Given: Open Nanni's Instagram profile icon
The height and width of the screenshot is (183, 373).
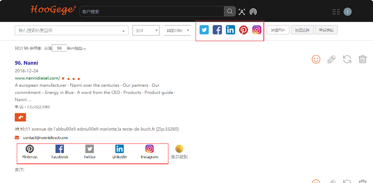Looking at the screenshot, I should (x=149, y=149).
